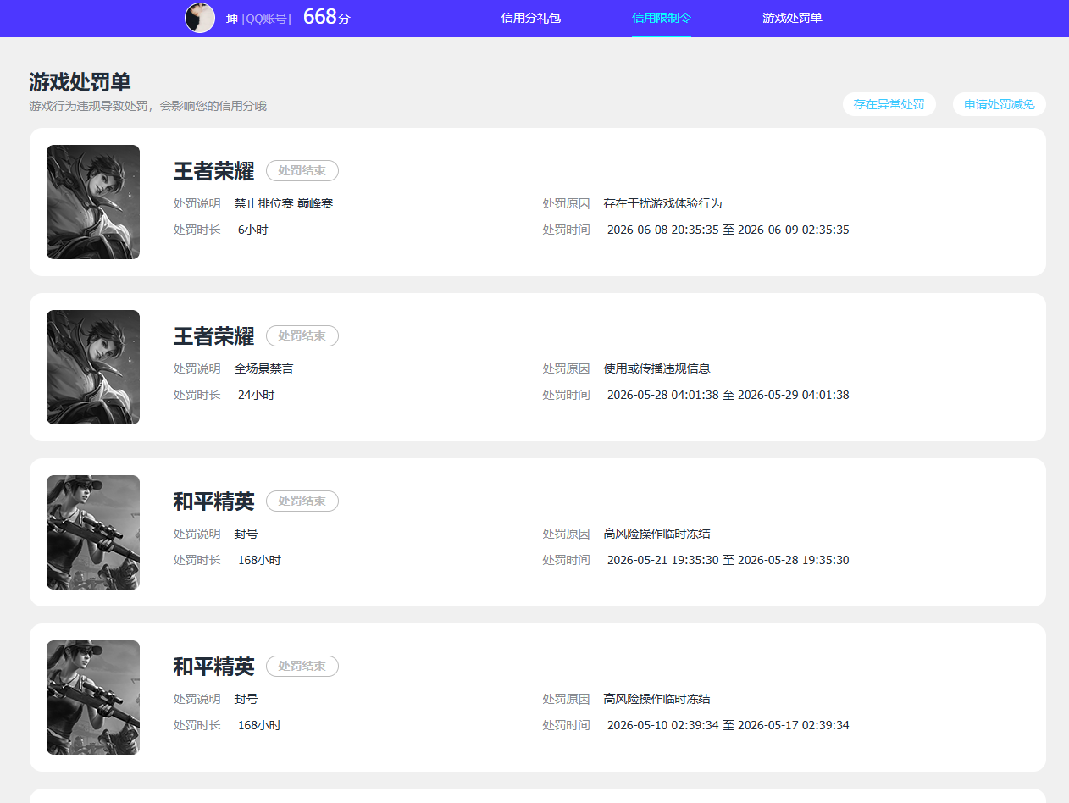Screen dimensions: 1069x803
Task: Switch to the 信用限制令 tab
Action: pos(662,18)
